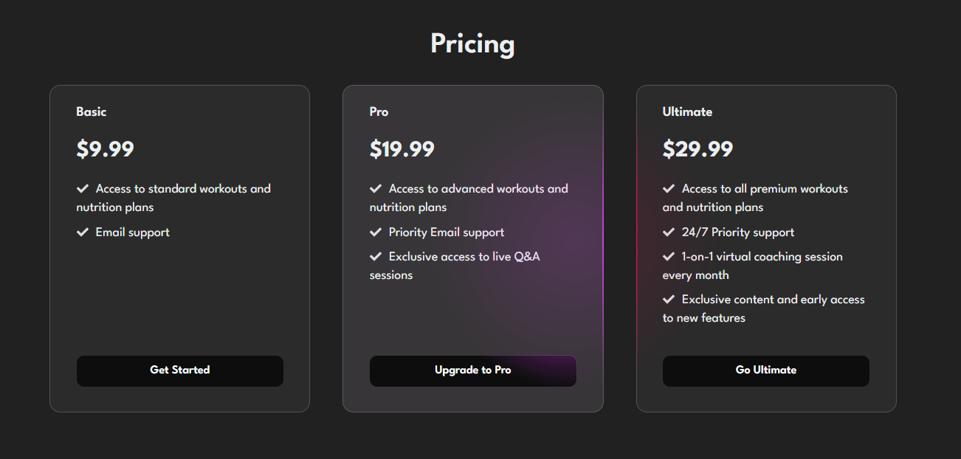Click the $19.99 price
The height and width of the screenshot is (459, 961).
point(402,150)
